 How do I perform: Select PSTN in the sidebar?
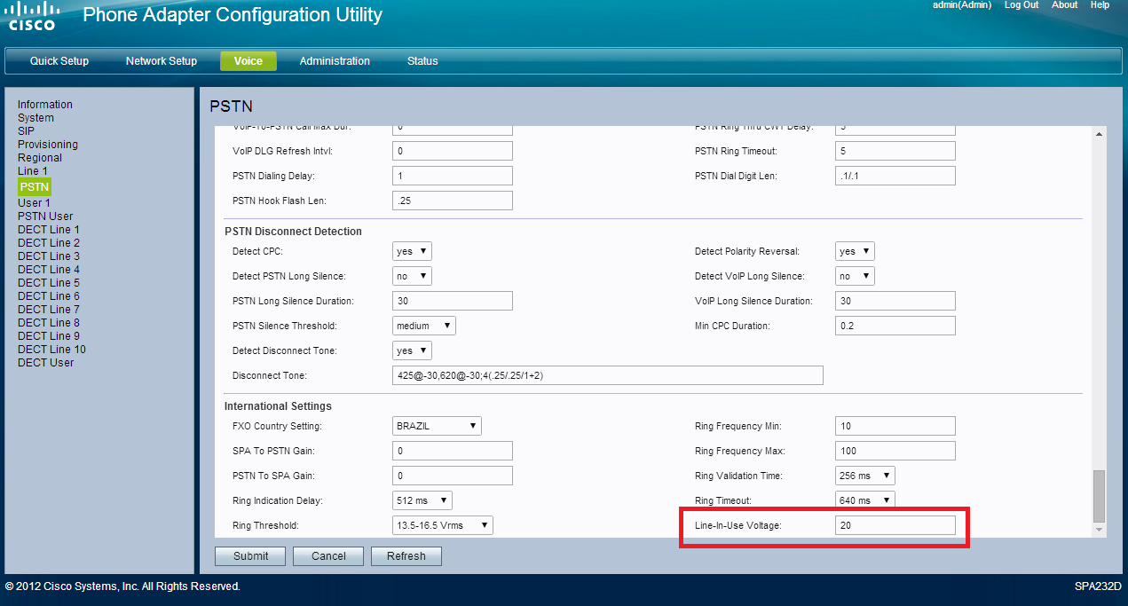tap(35, 186)
